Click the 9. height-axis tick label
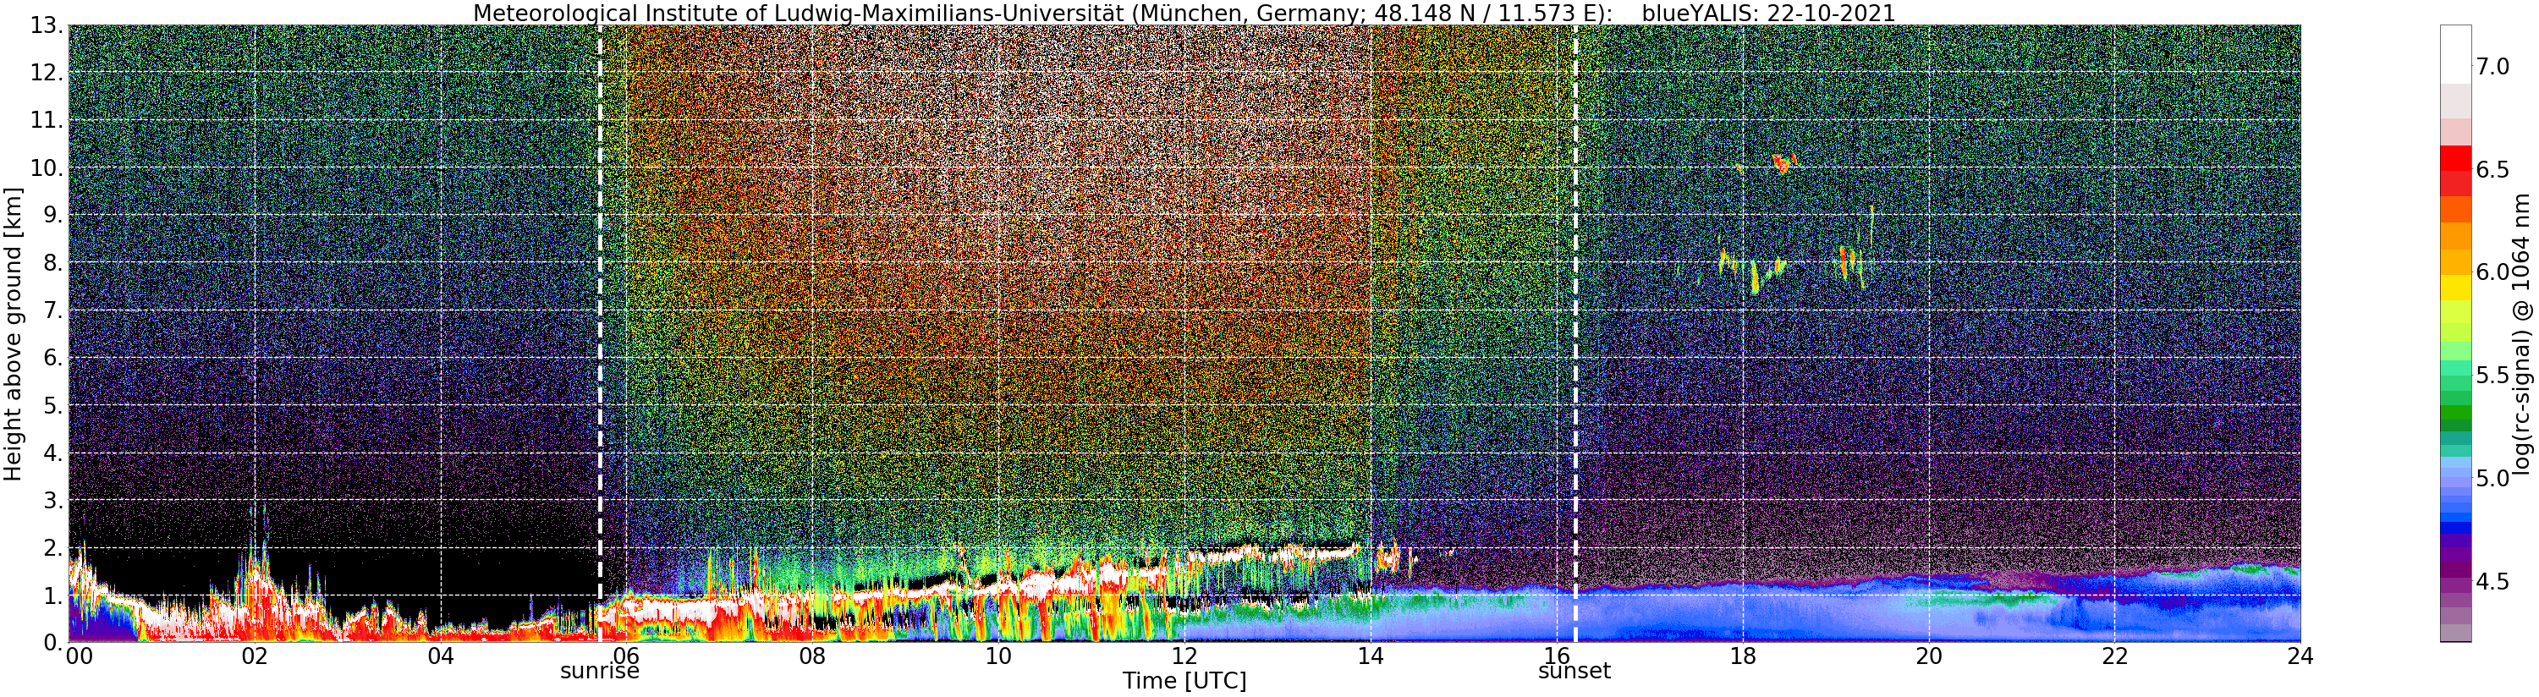The width and height of the screenshot is (2539, 697). [x=54, y=215]
